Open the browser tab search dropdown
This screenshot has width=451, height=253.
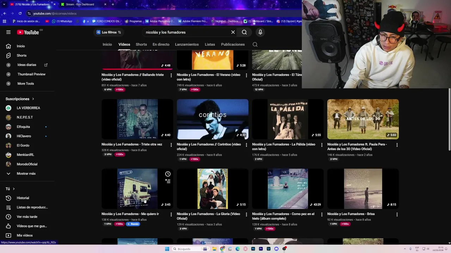point(5,4)
